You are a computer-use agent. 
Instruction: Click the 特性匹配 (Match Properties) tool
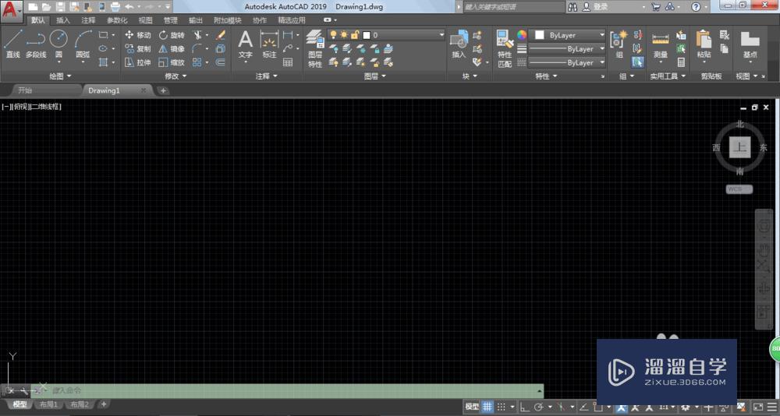(505, 49)
